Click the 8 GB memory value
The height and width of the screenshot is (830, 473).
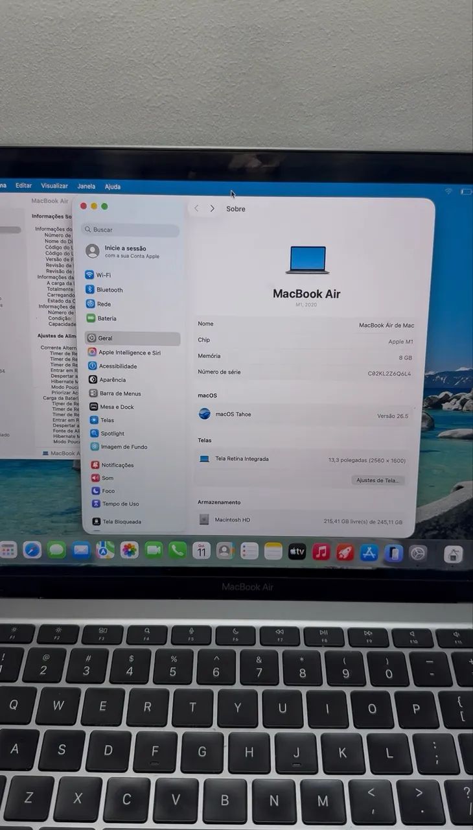coord(406,358)
